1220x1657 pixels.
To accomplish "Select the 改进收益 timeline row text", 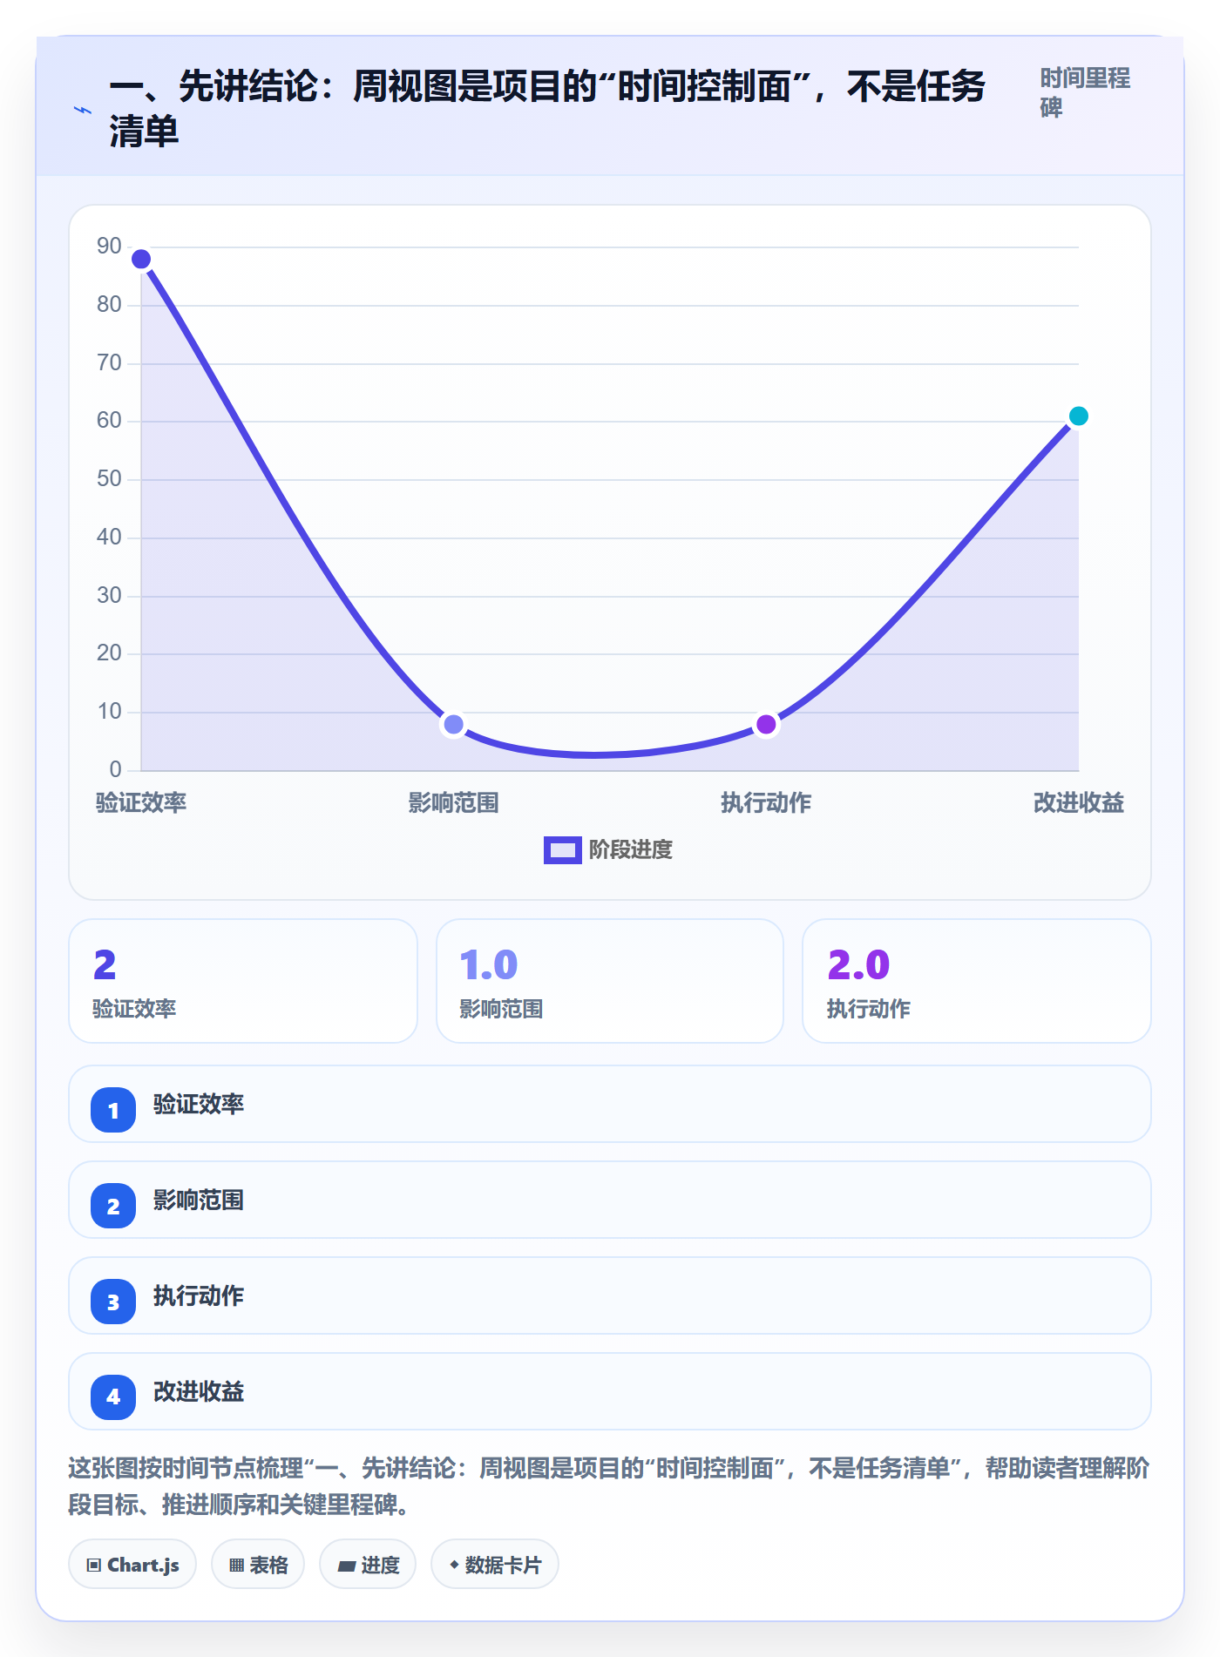I will pos(199,1391).
